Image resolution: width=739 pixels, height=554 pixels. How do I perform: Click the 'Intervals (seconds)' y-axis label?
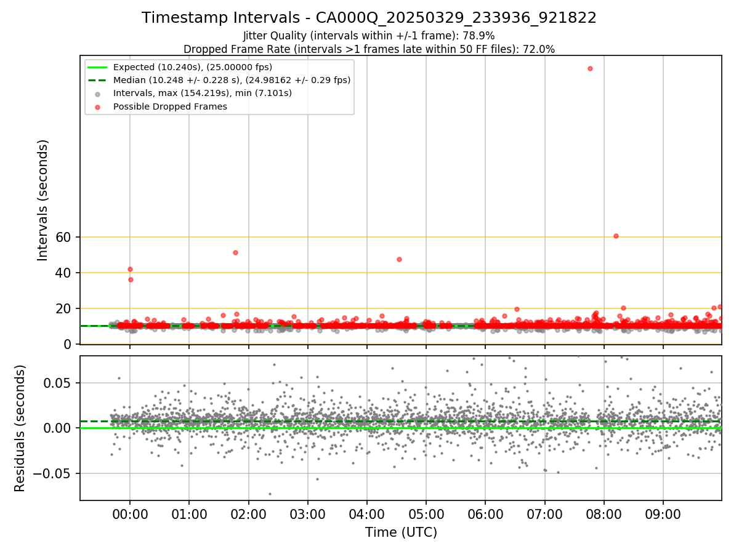42,199
